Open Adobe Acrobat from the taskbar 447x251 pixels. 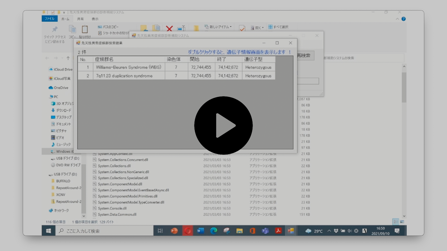[x=279, y=231]
